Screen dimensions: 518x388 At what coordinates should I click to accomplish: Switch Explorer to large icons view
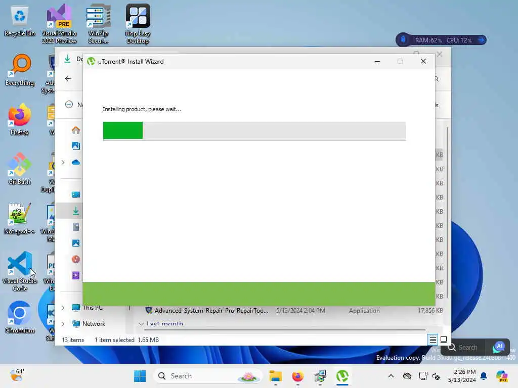click(444, 339)
